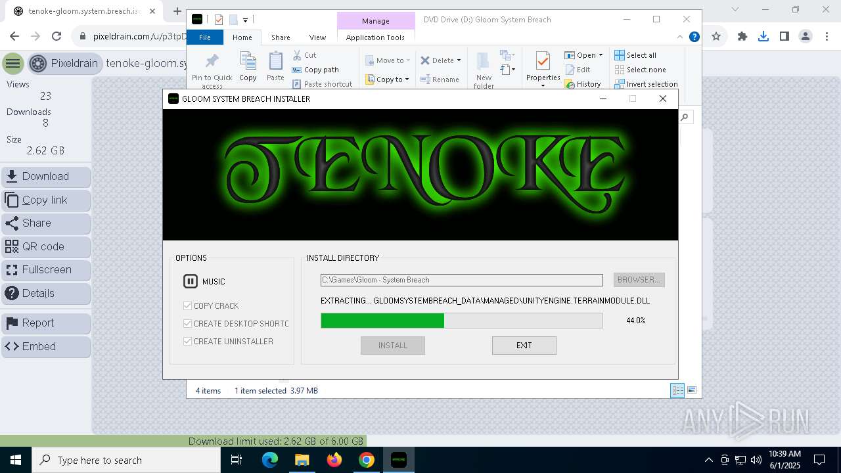
Task: Switch Explorer to large icons view
Action: pyautogui.click(x=691, y=390)
